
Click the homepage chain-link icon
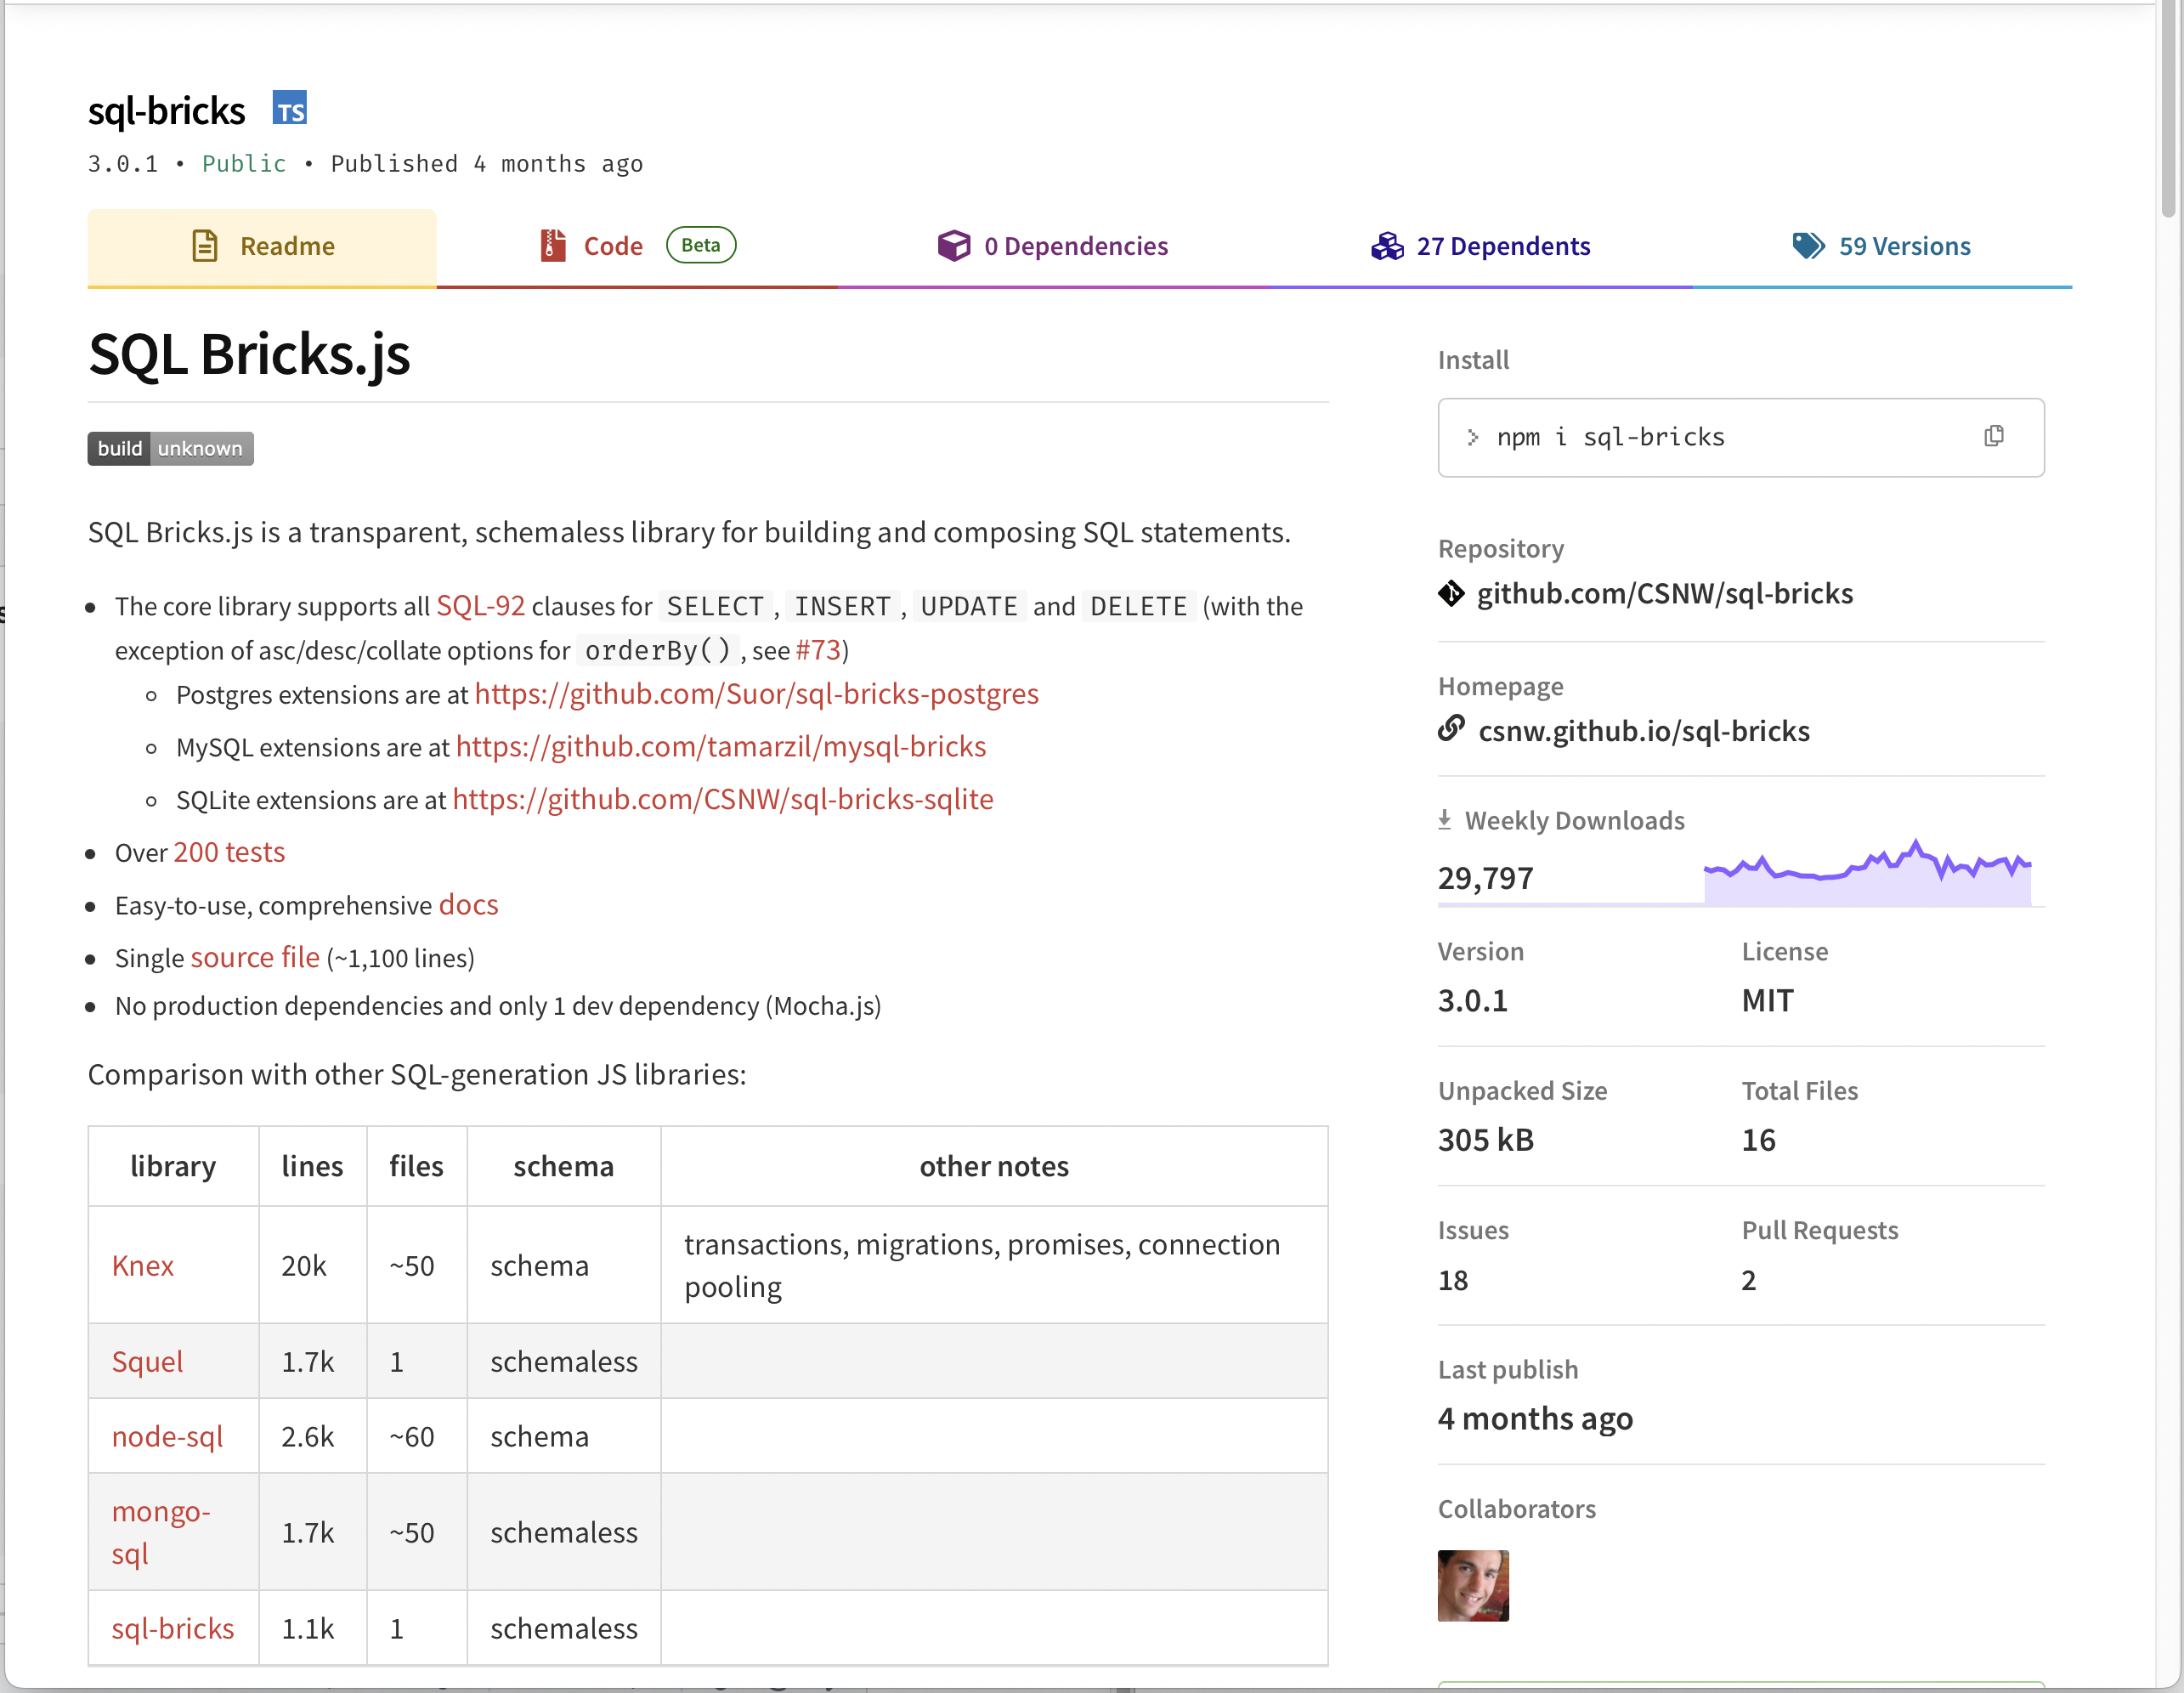(1451, 729)
